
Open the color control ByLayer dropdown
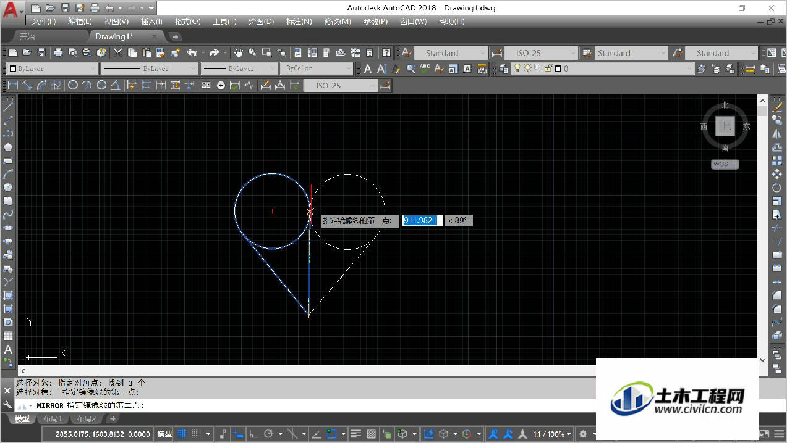(52, 68)
